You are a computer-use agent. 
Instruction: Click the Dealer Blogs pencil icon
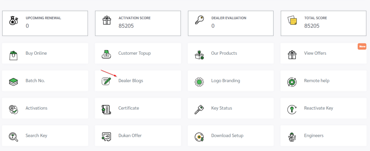click(106, 81)
